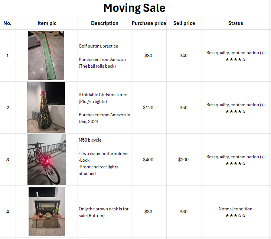This screenshot has width=271, height=239.
Task: Select the M50 bicycle picture
Action: click(46, 159)
